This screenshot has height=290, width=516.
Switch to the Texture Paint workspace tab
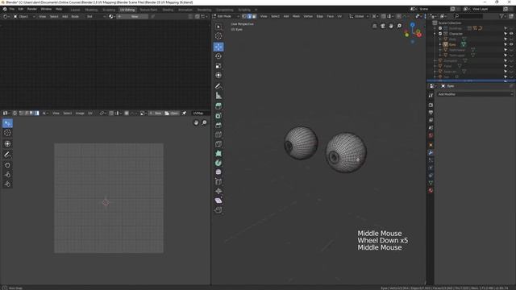[x=148, y=10]
